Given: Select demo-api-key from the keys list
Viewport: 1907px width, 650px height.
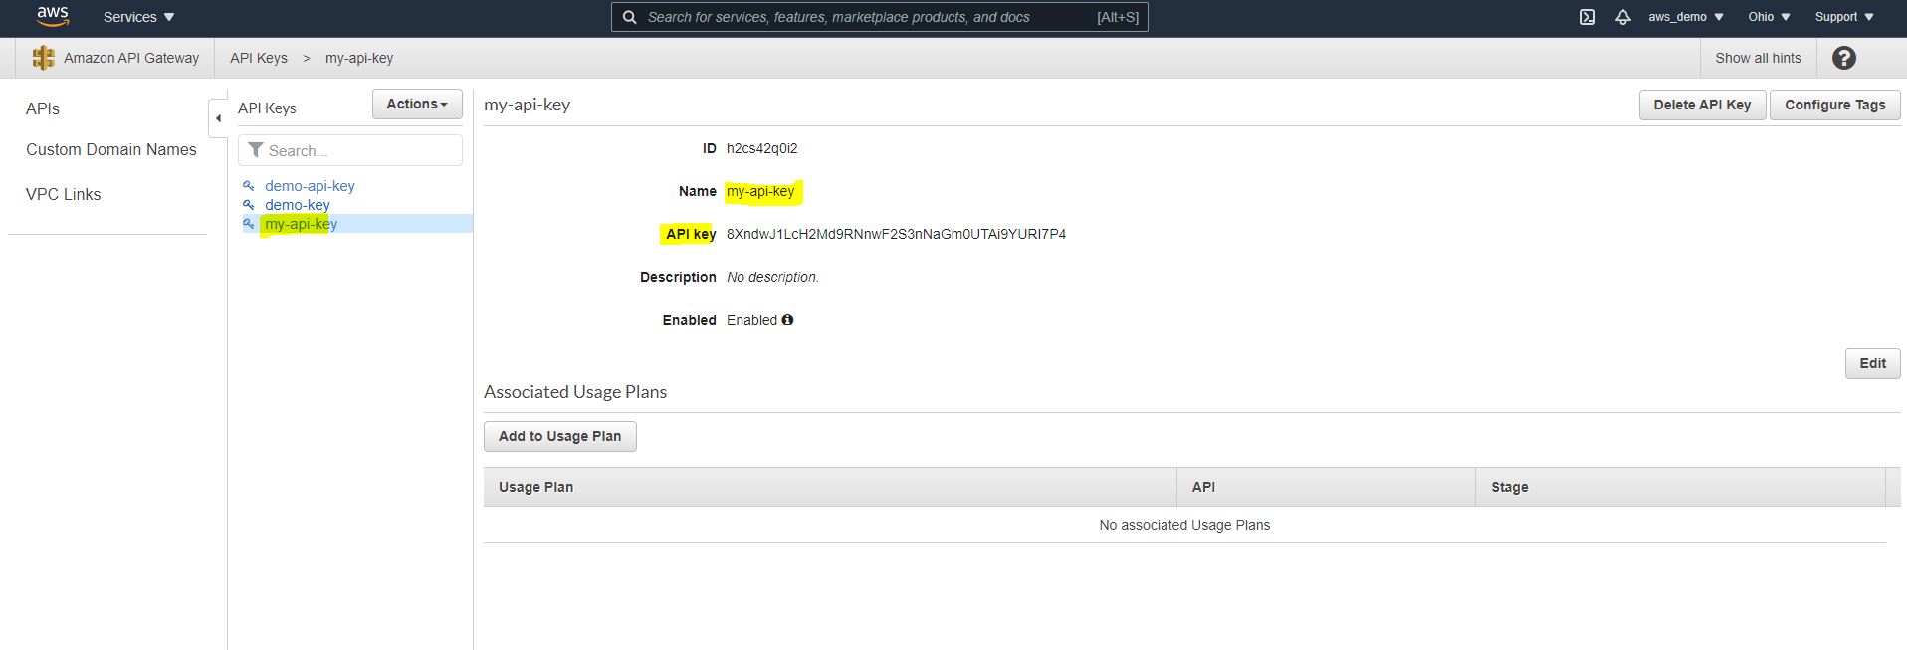Looking at the screenshot, I should [310, 186].
